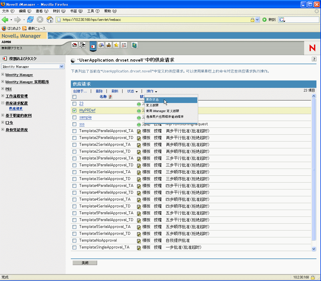
Task: Open the Identity Manager category dropdown
Action: [x=33, y=66]
